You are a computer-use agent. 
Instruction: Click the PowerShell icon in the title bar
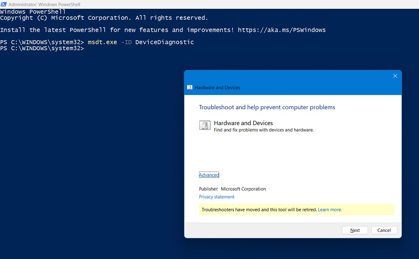4,4
